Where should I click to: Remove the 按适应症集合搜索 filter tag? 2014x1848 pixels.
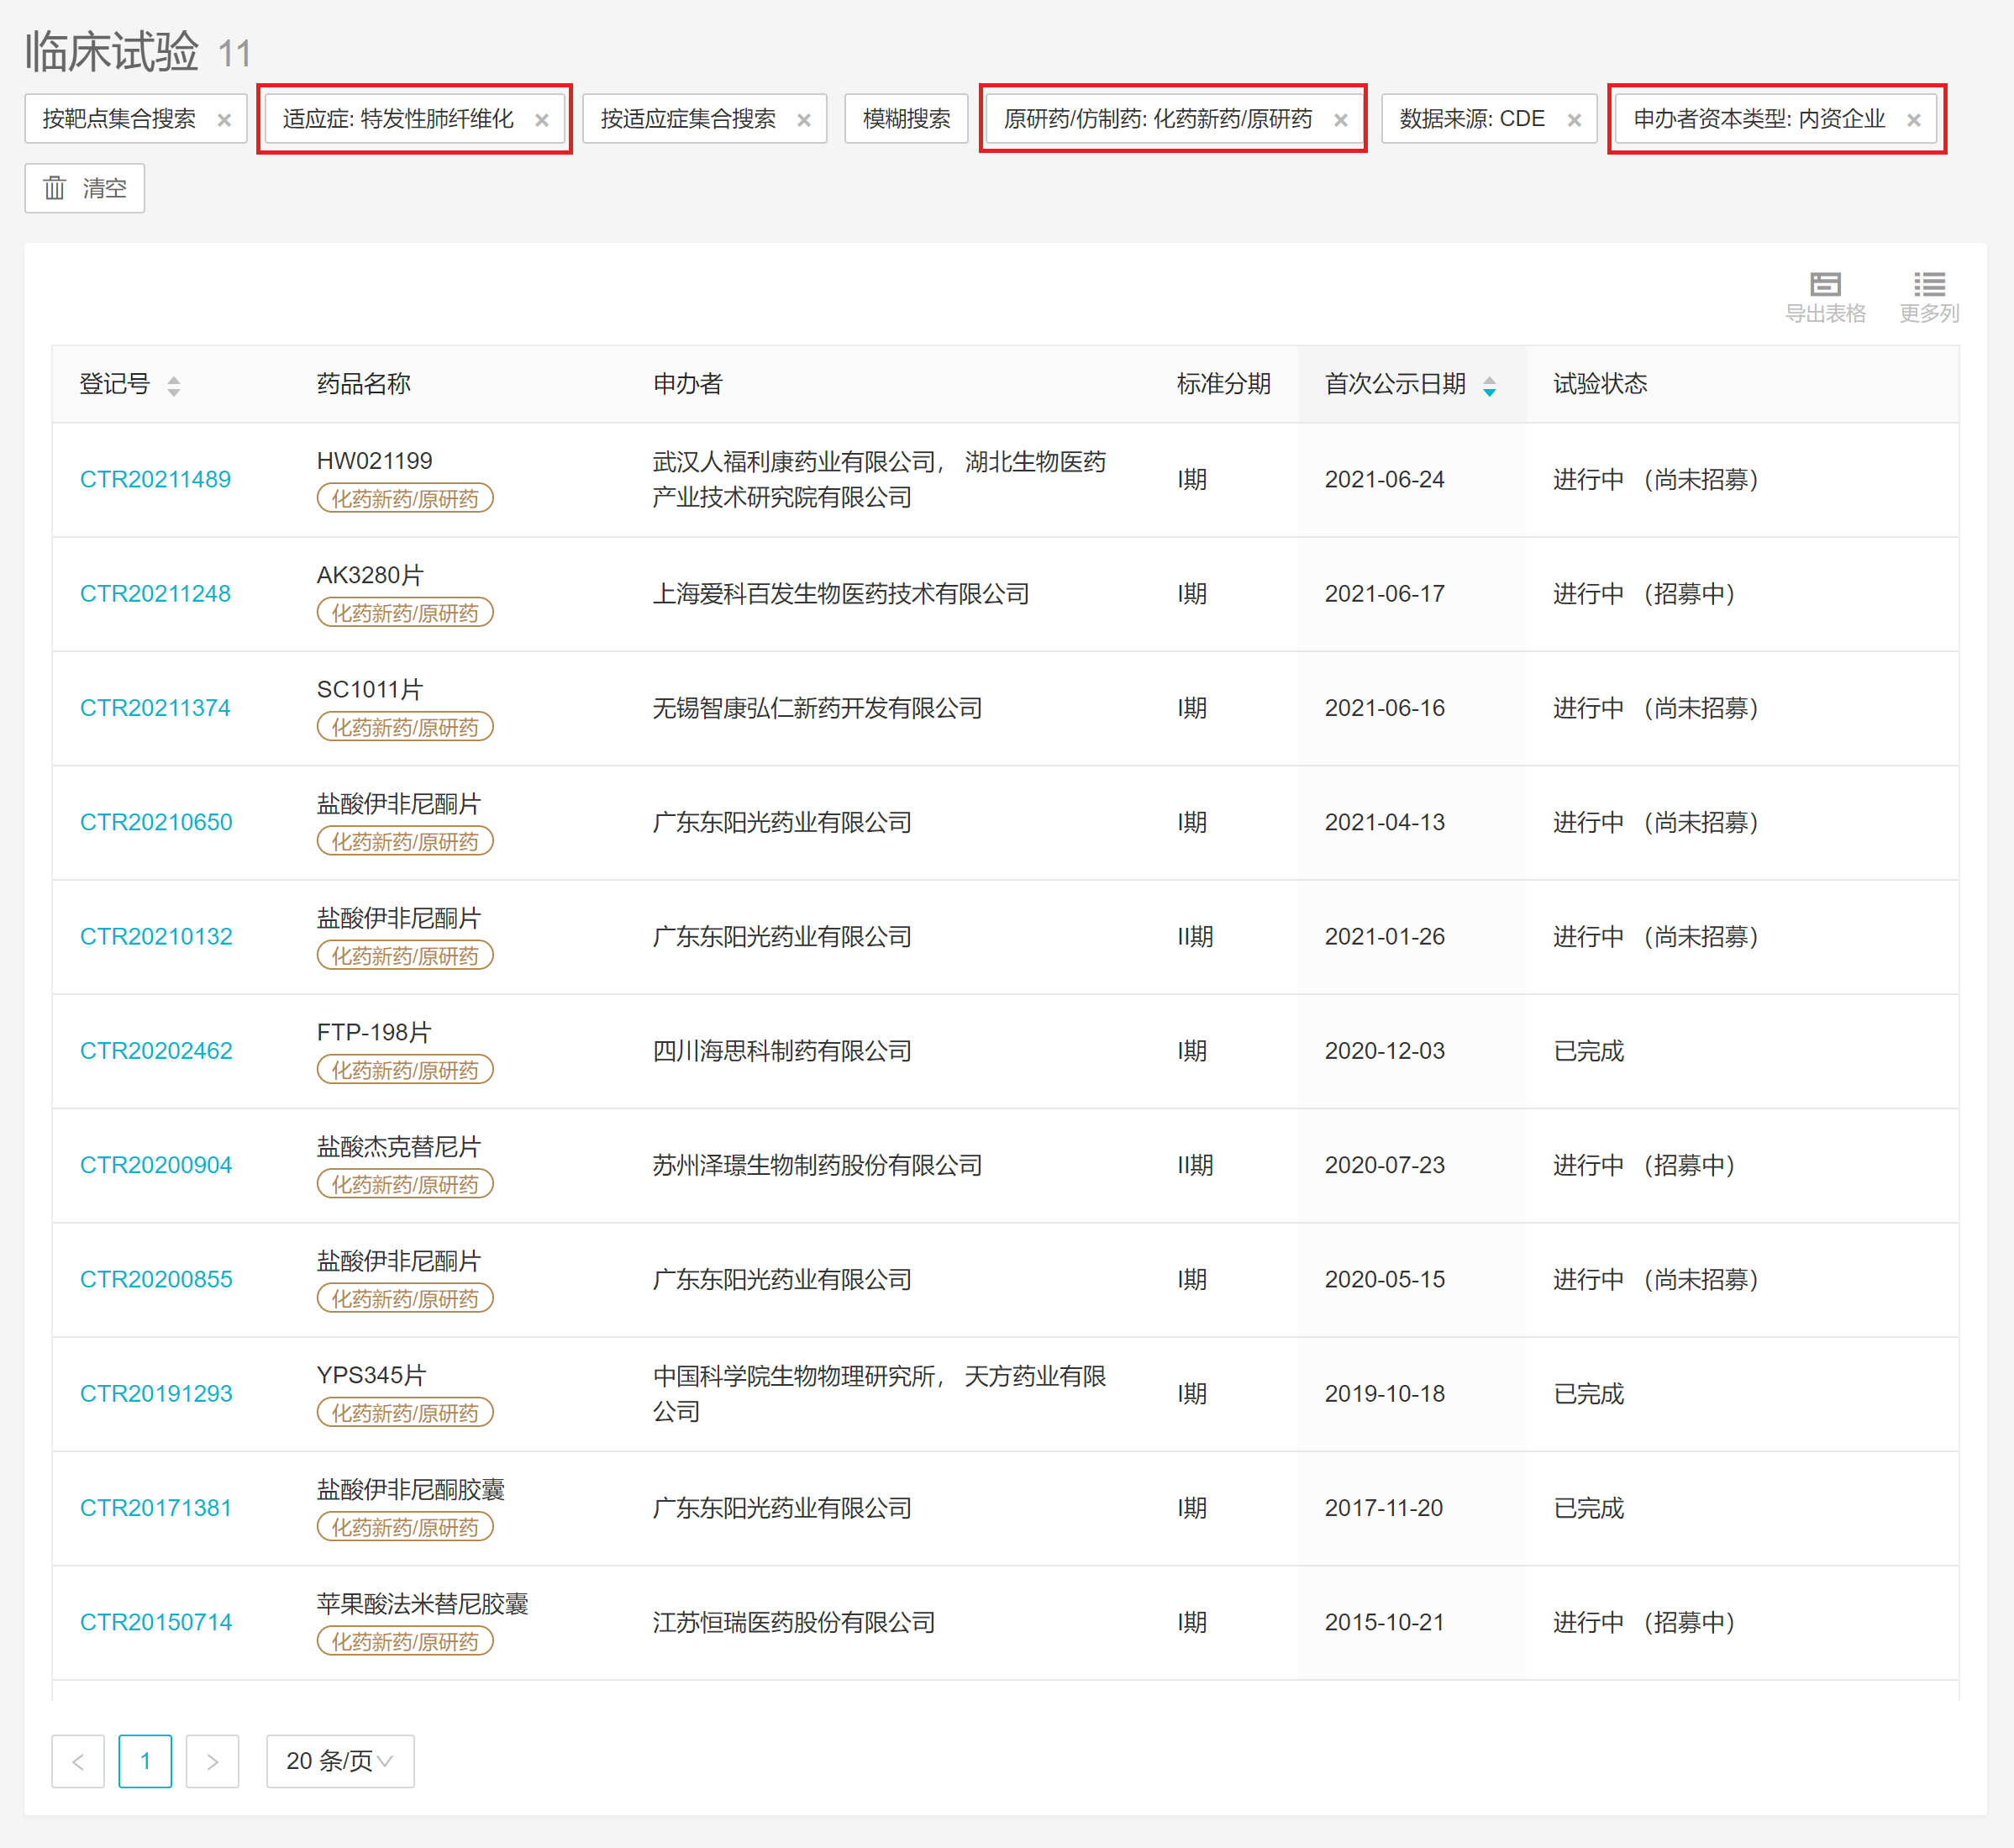pos(803,120)
